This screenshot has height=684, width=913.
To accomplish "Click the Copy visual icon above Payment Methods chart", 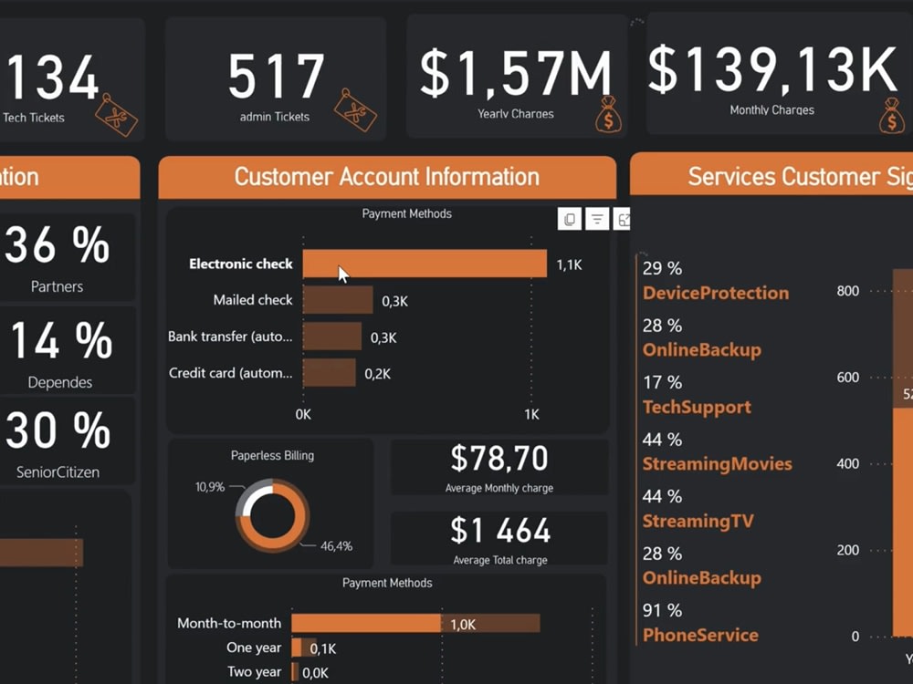I will click(x=569, y=219).
